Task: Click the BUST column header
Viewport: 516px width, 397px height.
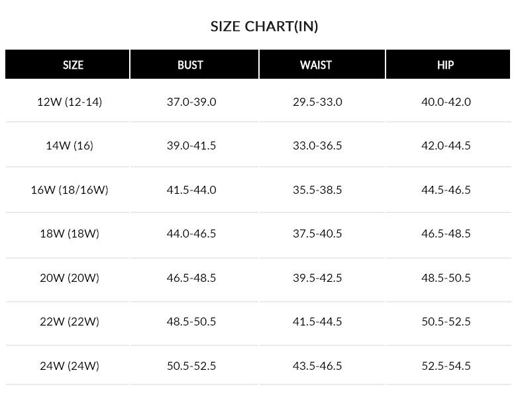Action: 190,65
